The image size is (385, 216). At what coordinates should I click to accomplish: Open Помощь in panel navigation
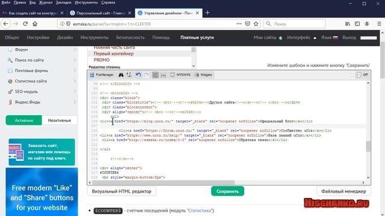point(161,37)
